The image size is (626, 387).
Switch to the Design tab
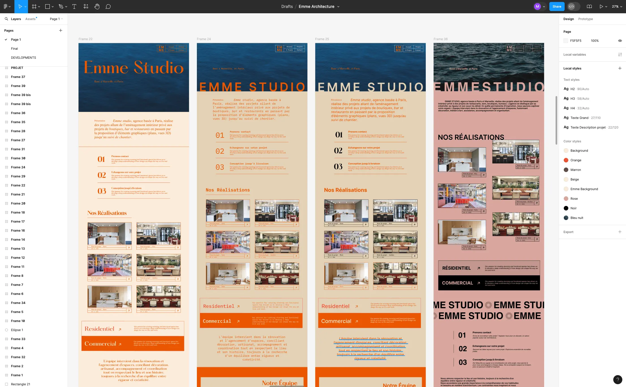[x=569, y=19]
